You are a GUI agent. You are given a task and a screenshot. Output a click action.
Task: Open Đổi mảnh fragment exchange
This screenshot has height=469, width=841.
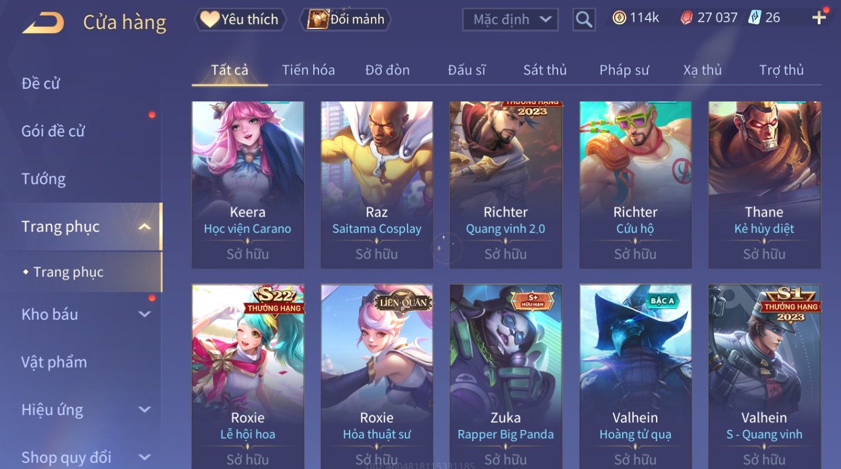345,19
